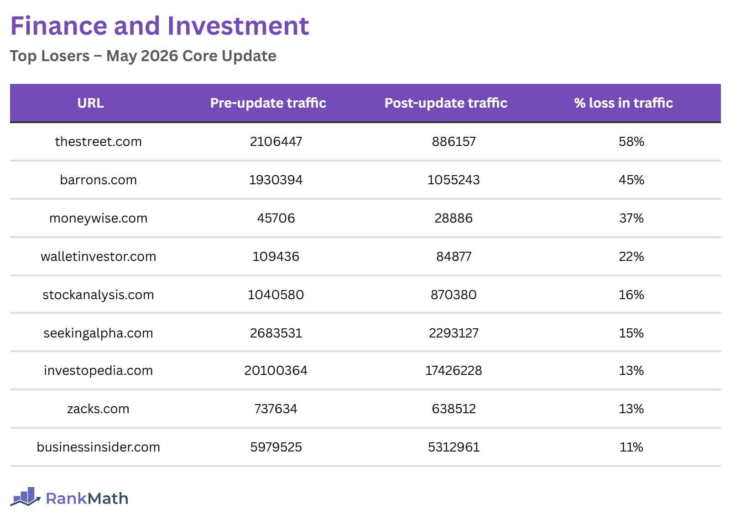The width and height of the screenshot is (730, 519).
Task: Click pre-update value 1930394
Action: [x=276, y=180]
